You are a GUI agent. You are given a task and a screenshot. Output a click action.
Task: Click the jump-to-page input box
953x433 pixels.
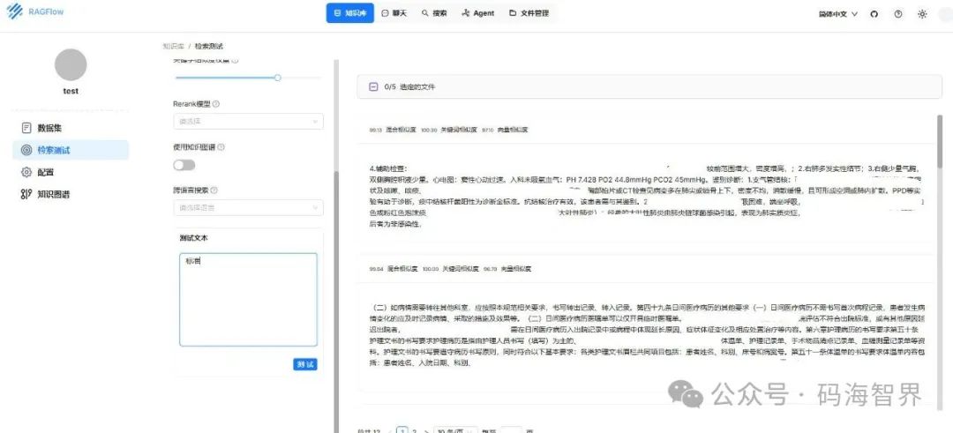pyautogui.click(x=512, y=430)
